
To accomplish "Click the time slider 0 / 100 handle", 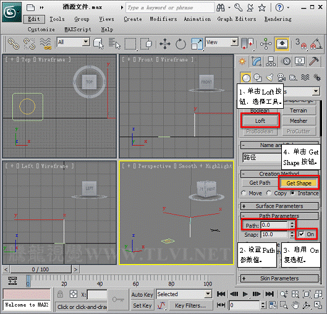I will tap(40, 269).
